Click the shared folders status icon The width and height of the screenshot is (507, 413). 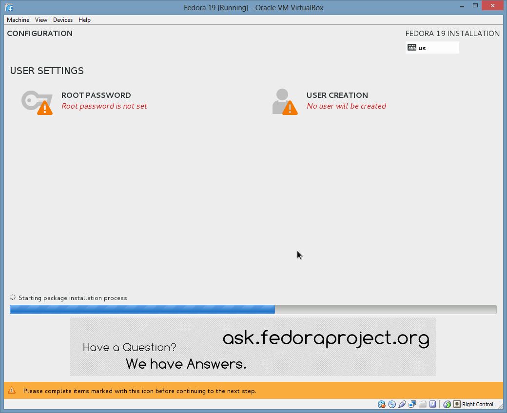(422, 404)
